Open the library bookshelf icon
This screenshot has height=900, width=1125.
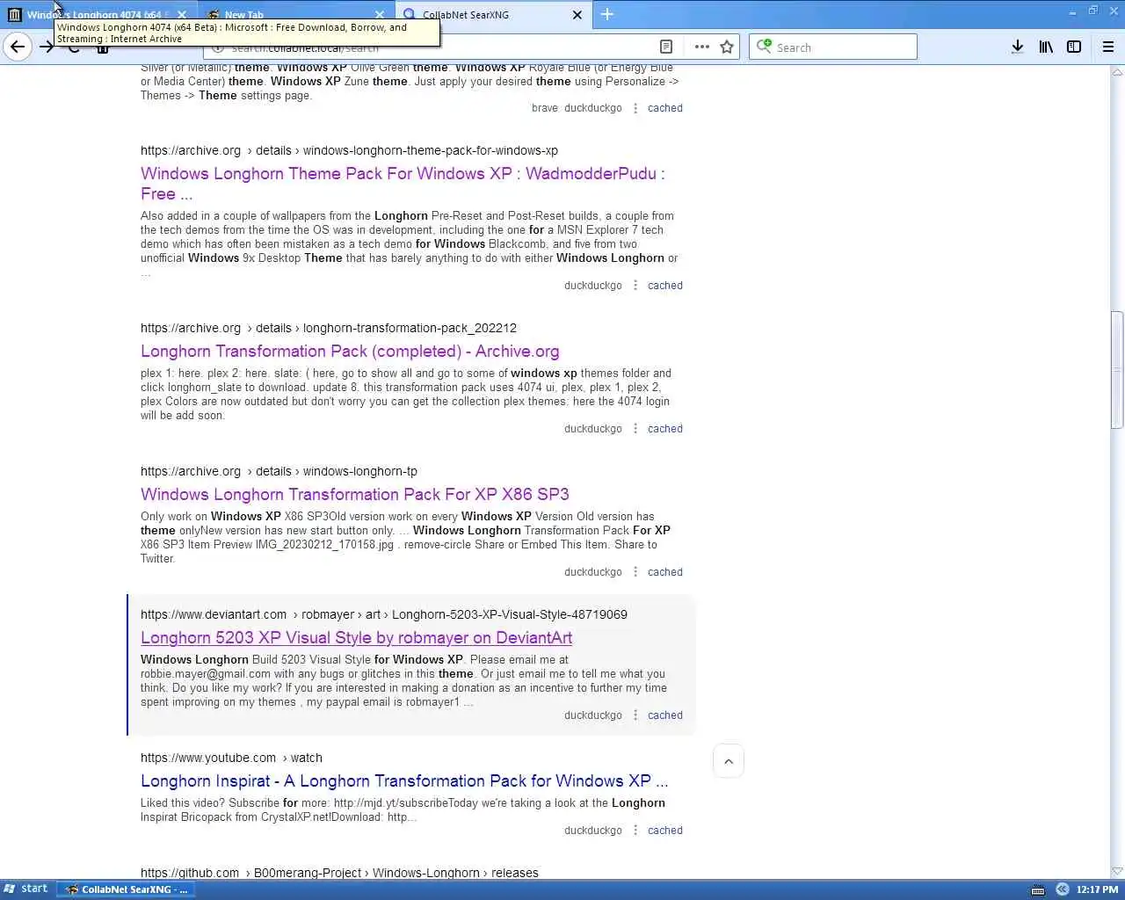point(1046,47)
